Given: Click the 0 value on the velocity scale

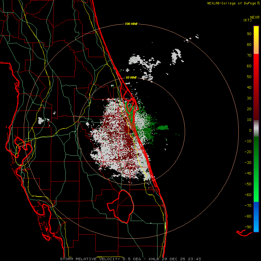Looking at the screenshot, I should click(x=250, y=130).
